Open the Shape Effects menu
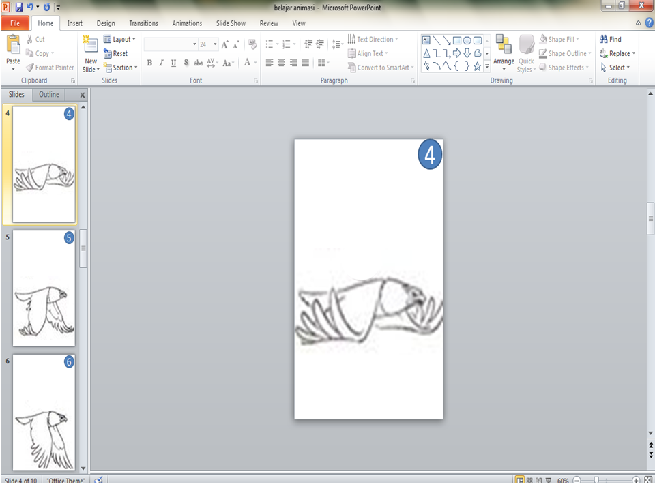The height and width of the screenshot is (491, 655). (x=564, y=68)
